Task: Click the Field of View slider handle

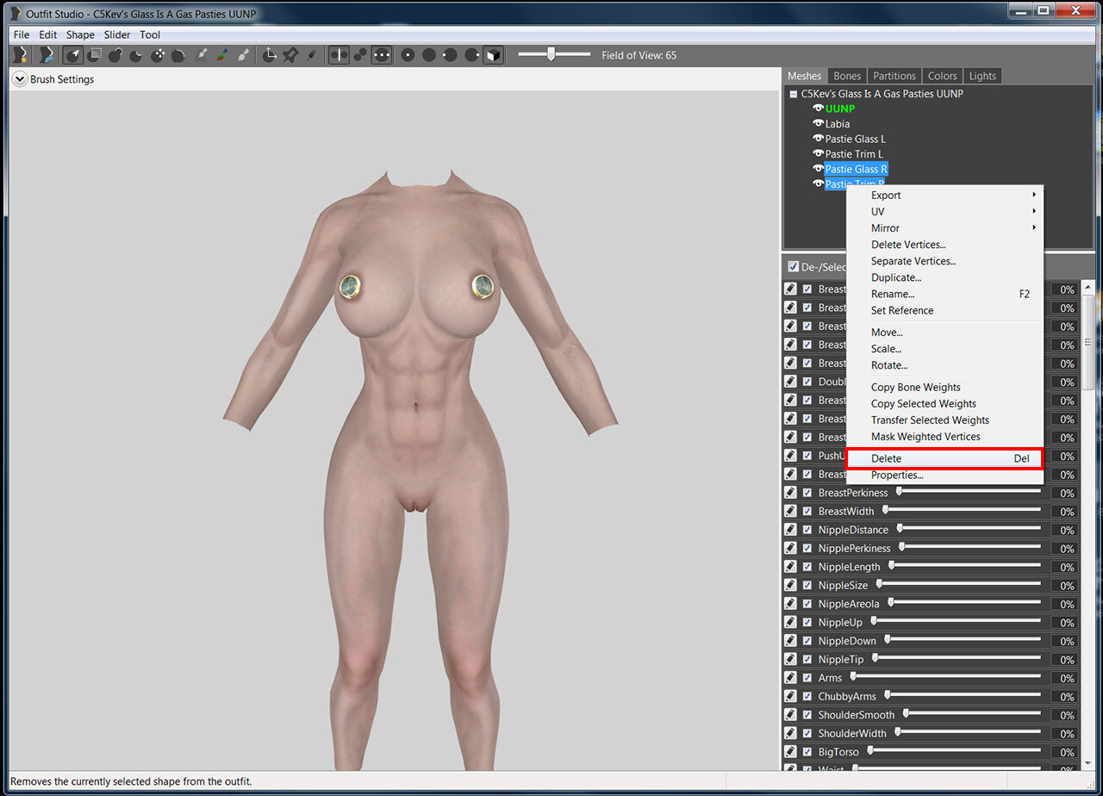Action: (551, 54)
